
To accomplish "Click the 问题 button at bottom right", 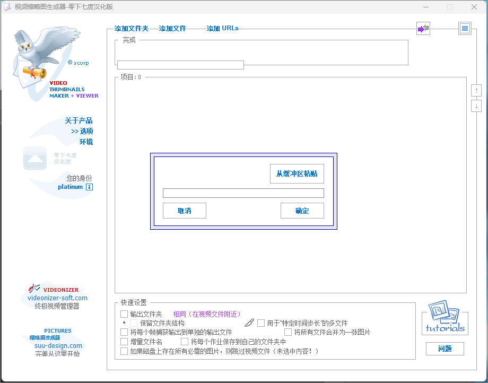I will tap(445, 349).
